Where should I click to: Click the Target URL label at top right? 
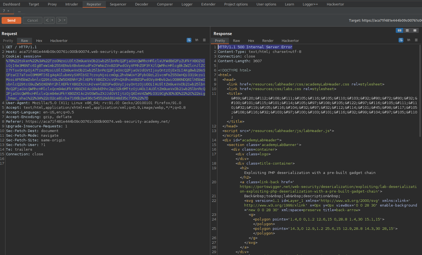[x=385, y=20]
